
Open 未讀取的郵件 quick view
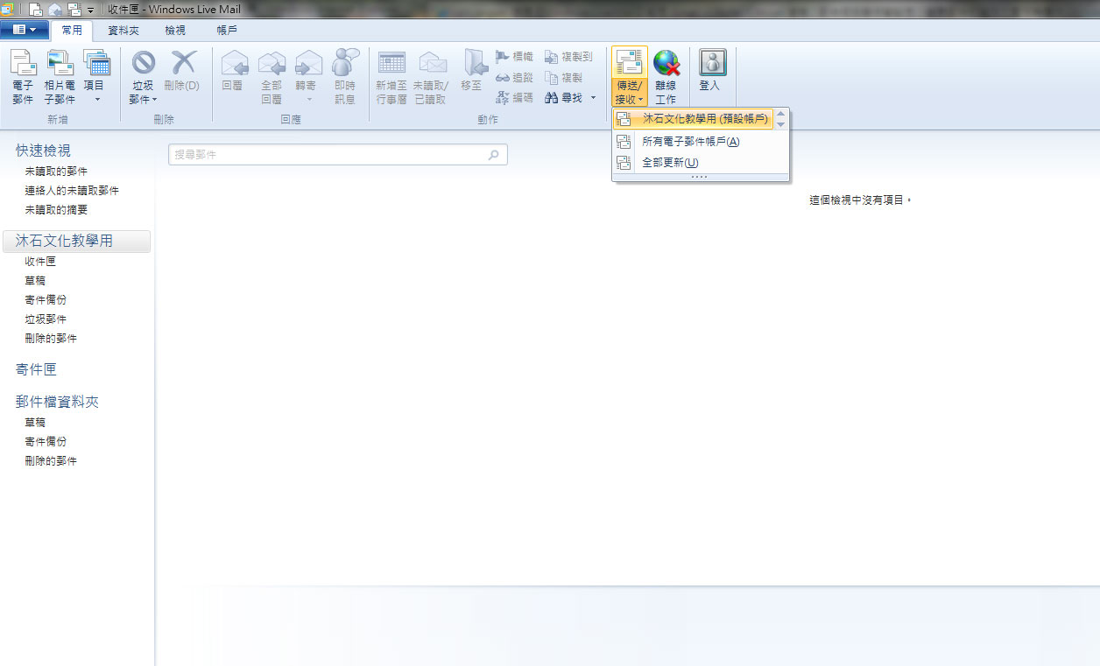(56, 172)
